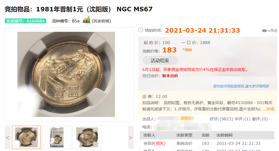Screen dimensions: 279x151
Task: Open the 历史价格 price history link
Action: (x=101, y=21)
